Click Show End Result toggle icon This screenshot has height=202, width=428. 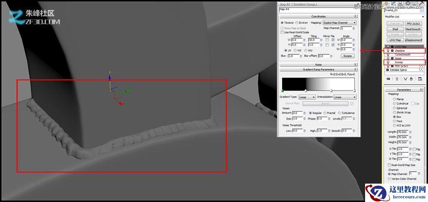click(397, 79)
